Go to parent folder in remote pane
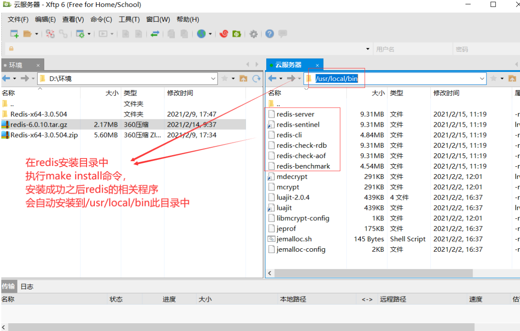520x331 pixels. (x=512, y=78)
